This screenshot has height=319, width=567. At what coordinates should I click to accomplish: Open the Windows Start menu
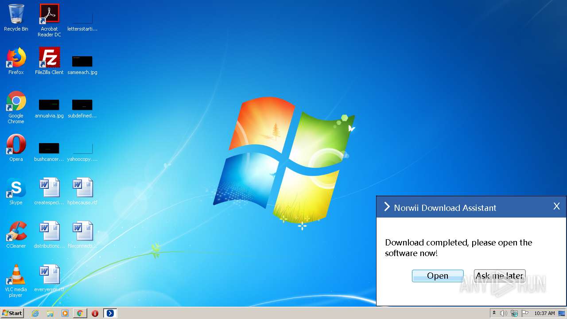[12, 313]
